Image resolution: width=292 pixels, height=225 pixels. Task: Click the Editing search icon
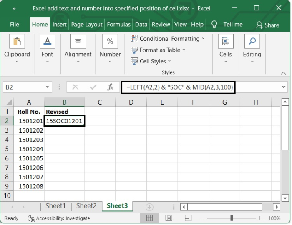[252, 42]
